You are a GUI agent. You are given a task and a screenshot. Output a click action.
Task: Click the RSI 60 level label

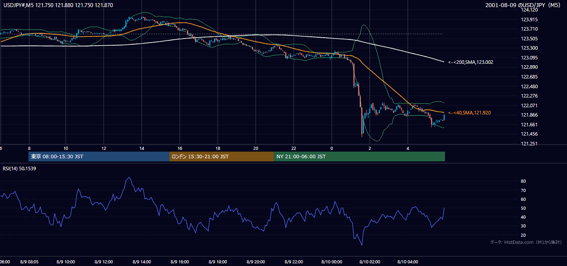tap(523, 199)
